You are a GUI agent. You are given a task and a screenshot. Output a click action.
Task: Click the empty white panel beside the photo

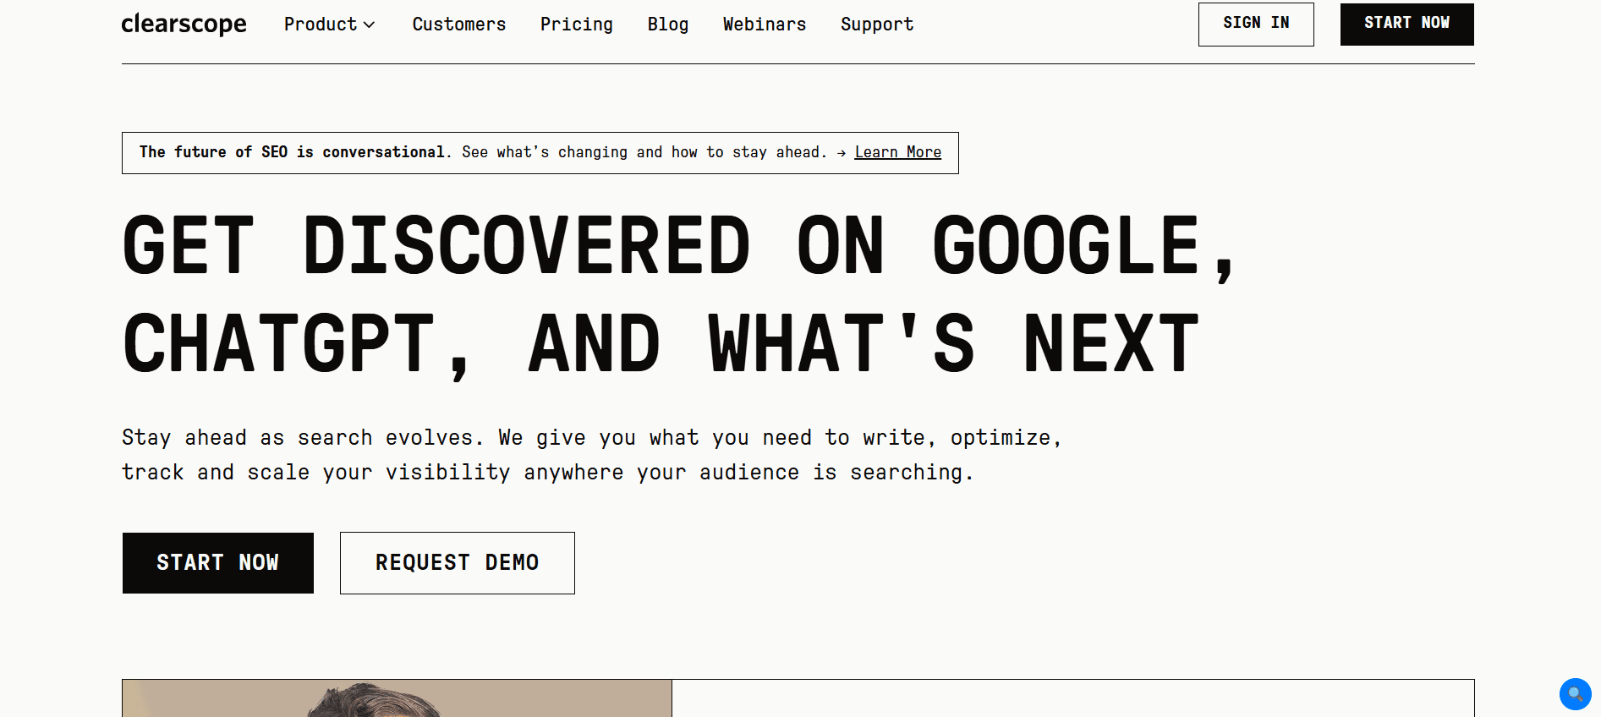(x=1072, y=698)
